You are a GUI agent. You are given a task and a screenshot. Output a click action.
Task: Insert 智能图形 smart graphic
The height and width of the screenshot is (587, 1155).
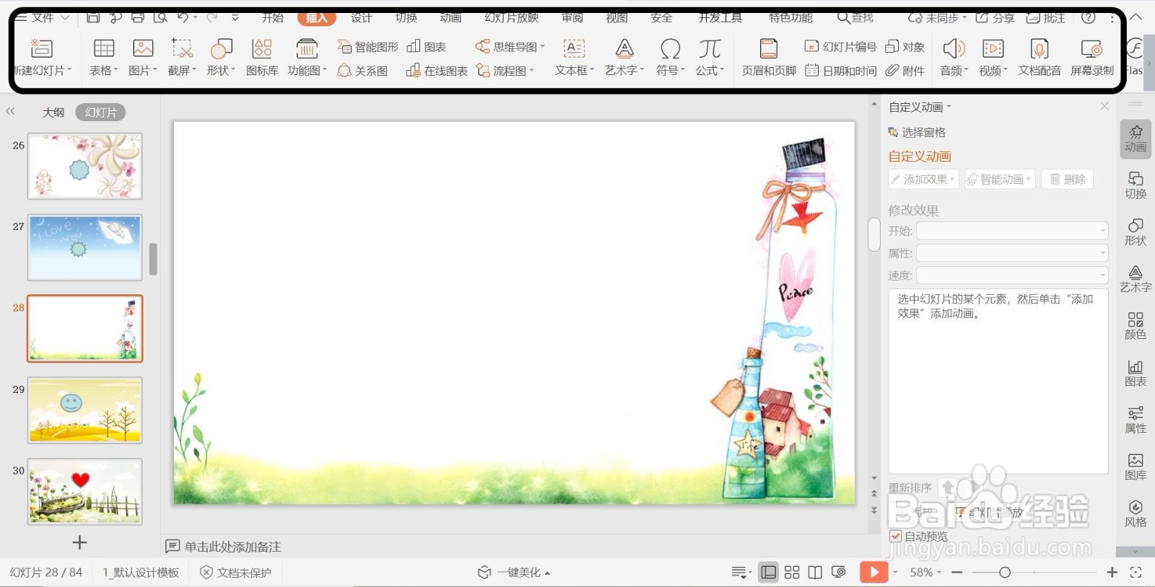[x=367, y=47]
